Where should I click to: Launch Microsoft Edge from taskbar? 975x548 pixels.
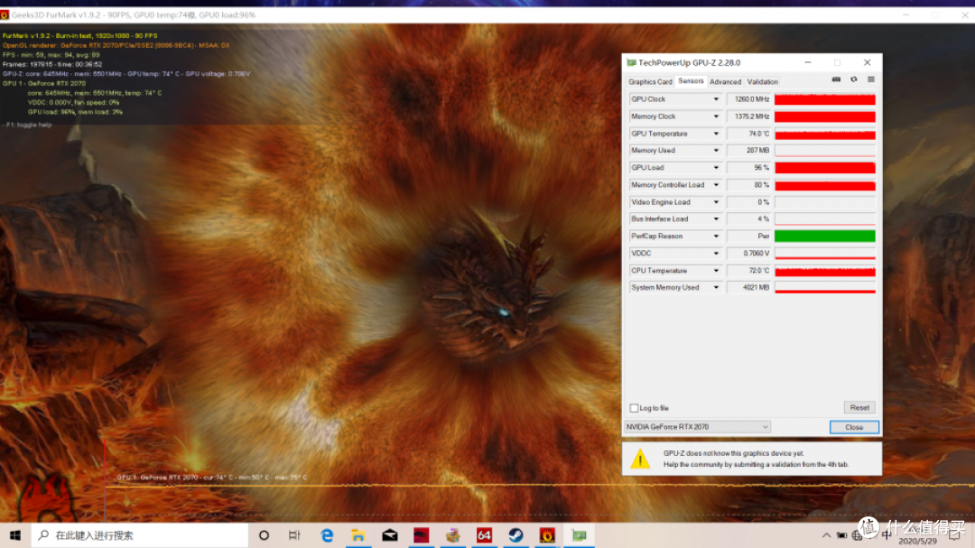coord(327,535)
